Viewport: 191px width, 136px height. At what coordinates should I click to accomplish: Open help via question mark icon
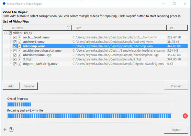(11, 130)
